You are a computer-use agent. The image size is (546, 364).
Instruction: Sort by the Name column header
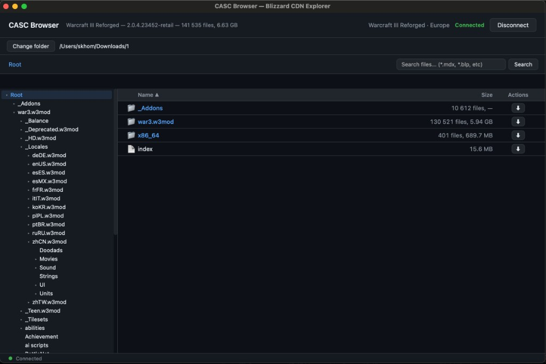click(148, 95)
